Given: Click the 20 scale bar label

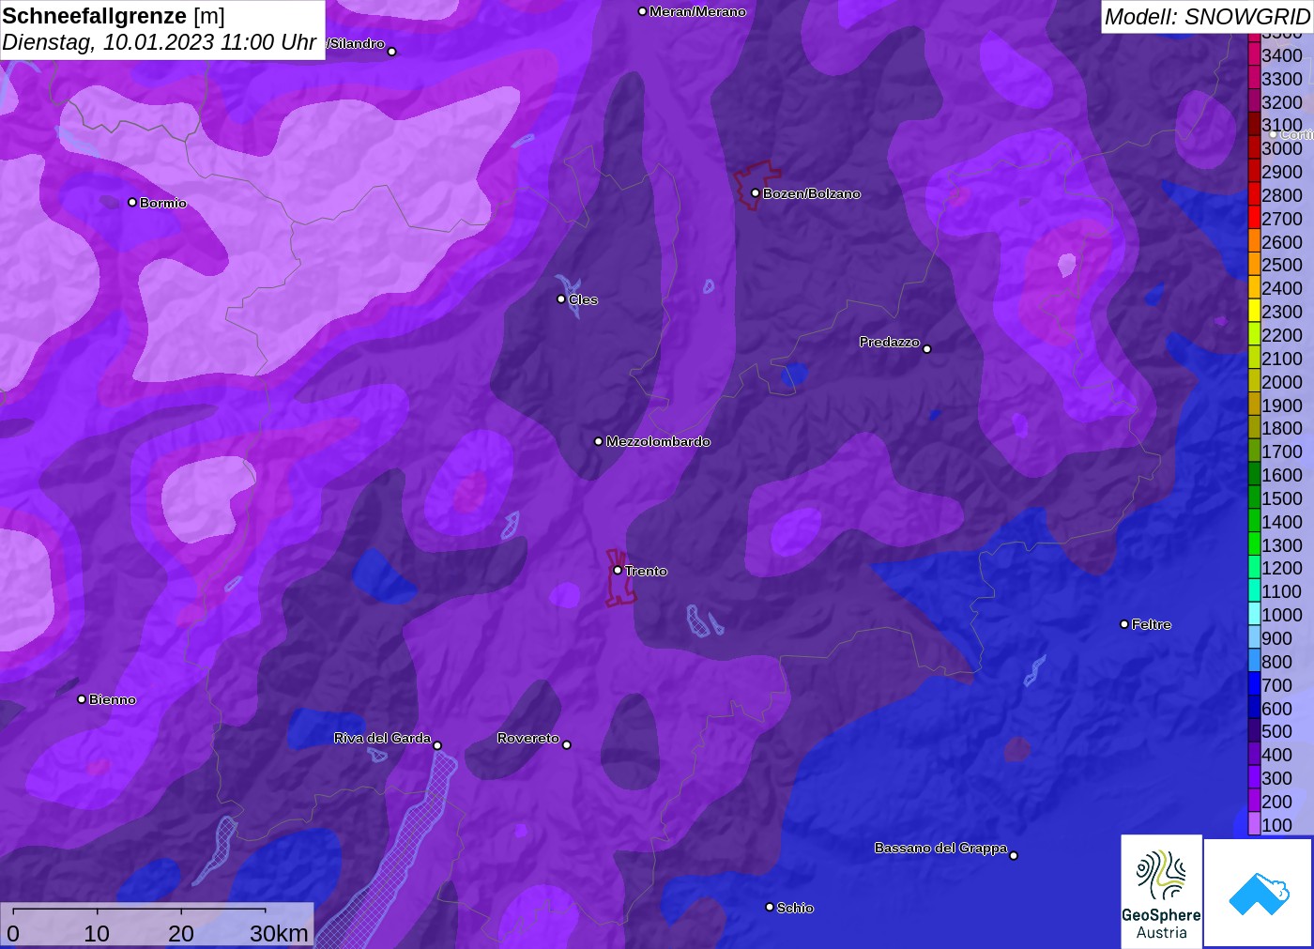Looking at the screenshot, I should [x=181, y=933].
